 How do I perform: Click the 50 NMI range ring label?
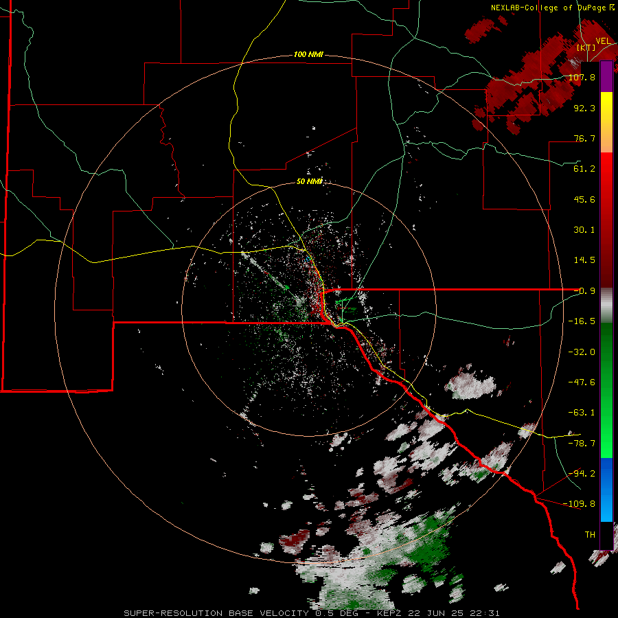click(310, 182)
